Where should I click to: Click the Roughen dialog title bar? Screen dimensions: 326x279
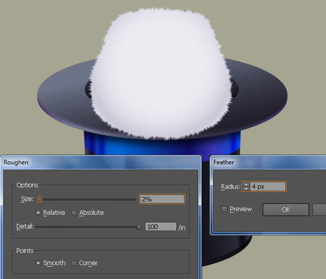[101, 162]
